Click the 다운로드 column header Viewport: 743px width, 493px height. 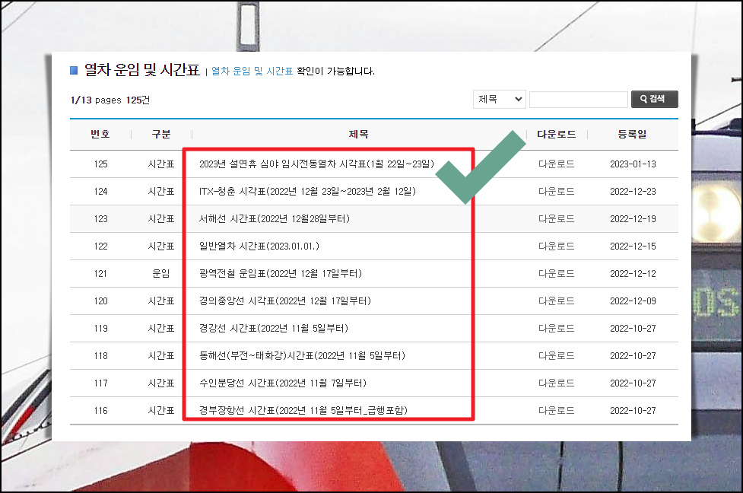[557, 134]
